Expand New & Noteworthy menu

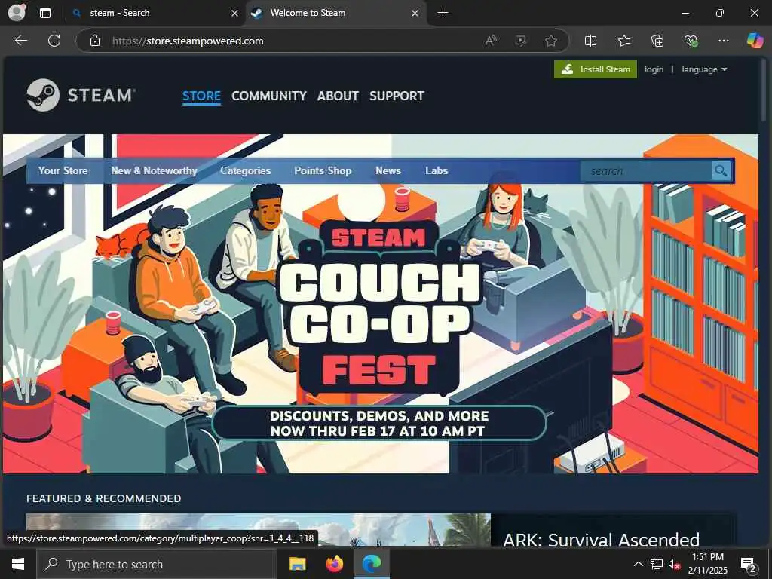click(x=154, y=171)
